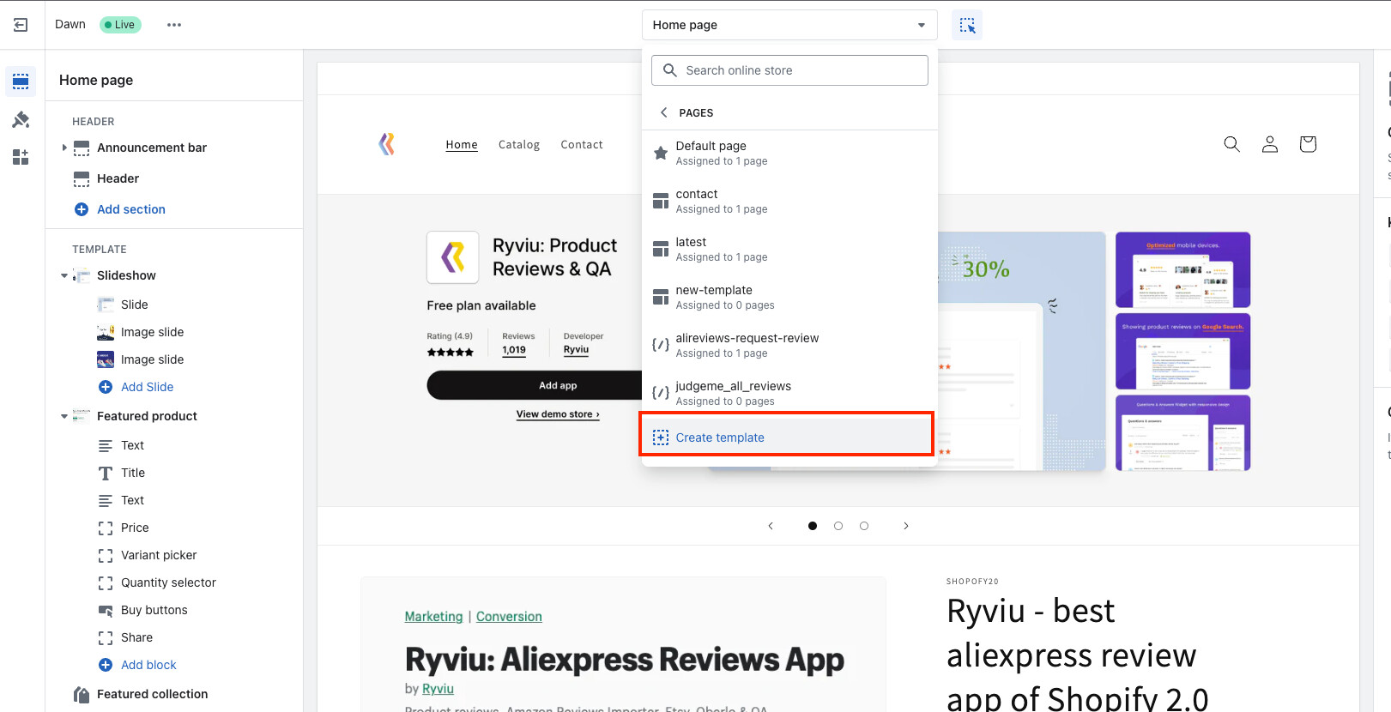Click the Live status badge
The image size is (1391, 712).
(120, 25)
